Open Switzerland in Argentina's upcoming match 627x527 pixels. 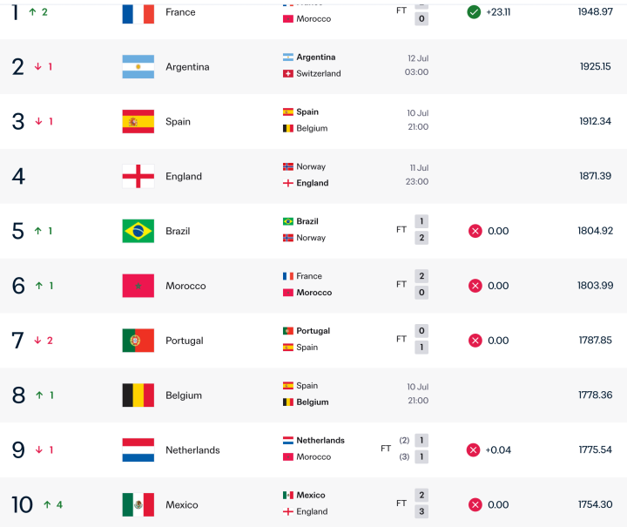319,73
